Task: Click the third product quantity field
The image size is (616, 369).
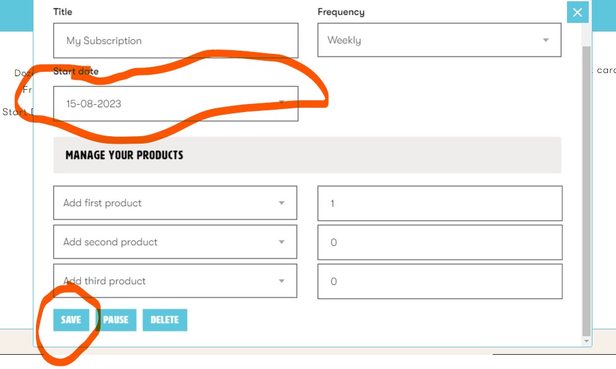Action: (440, 282)
